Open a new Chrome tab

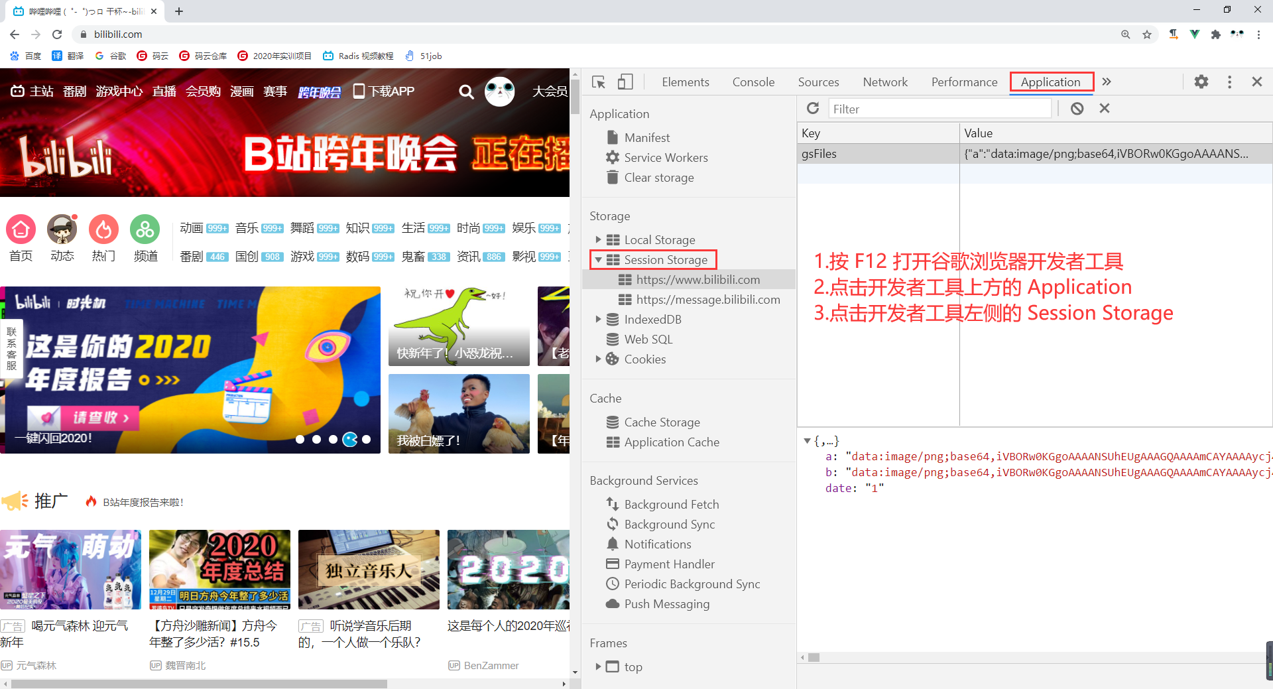pos(179,11)
